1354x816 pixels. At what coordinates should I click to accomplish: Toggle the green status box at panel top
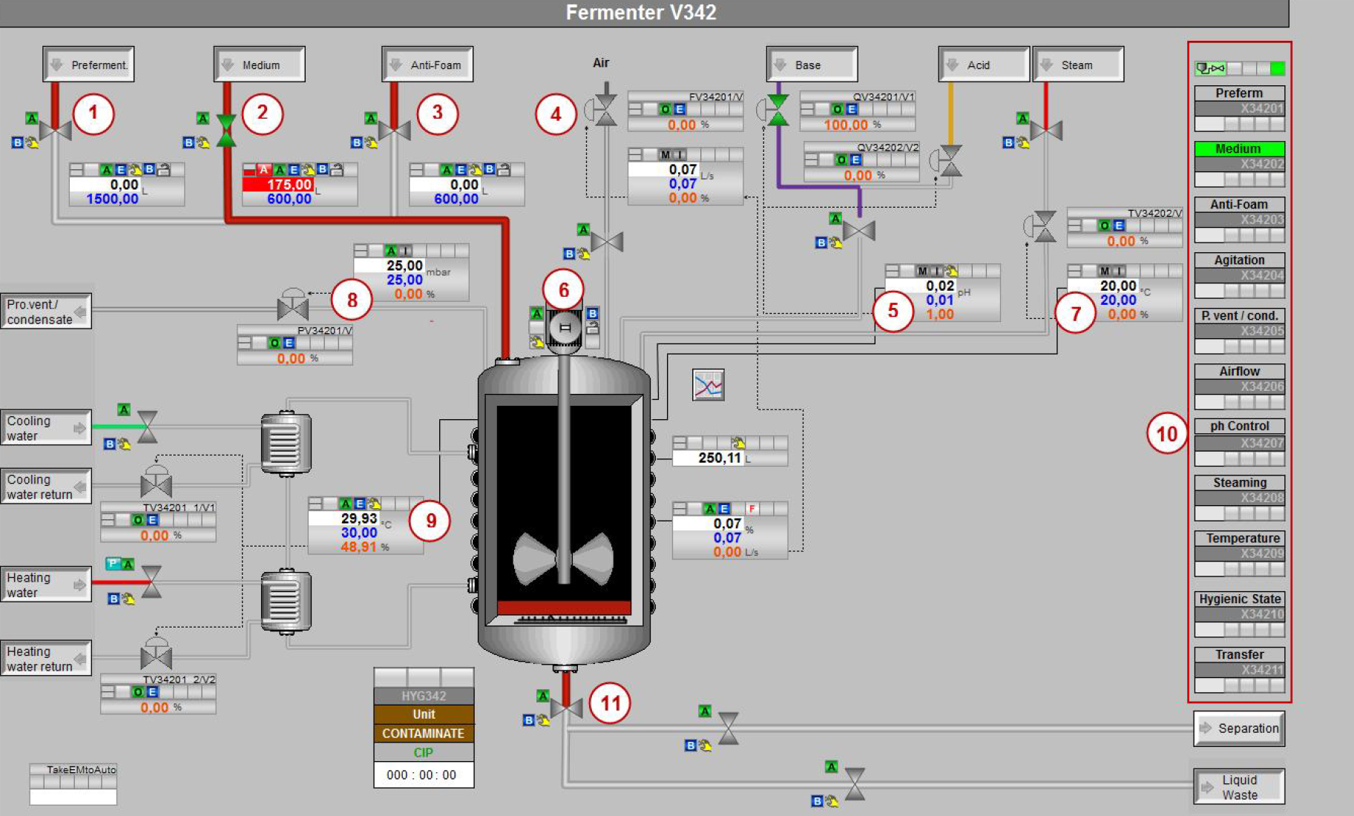click(x=1277, y=68)
